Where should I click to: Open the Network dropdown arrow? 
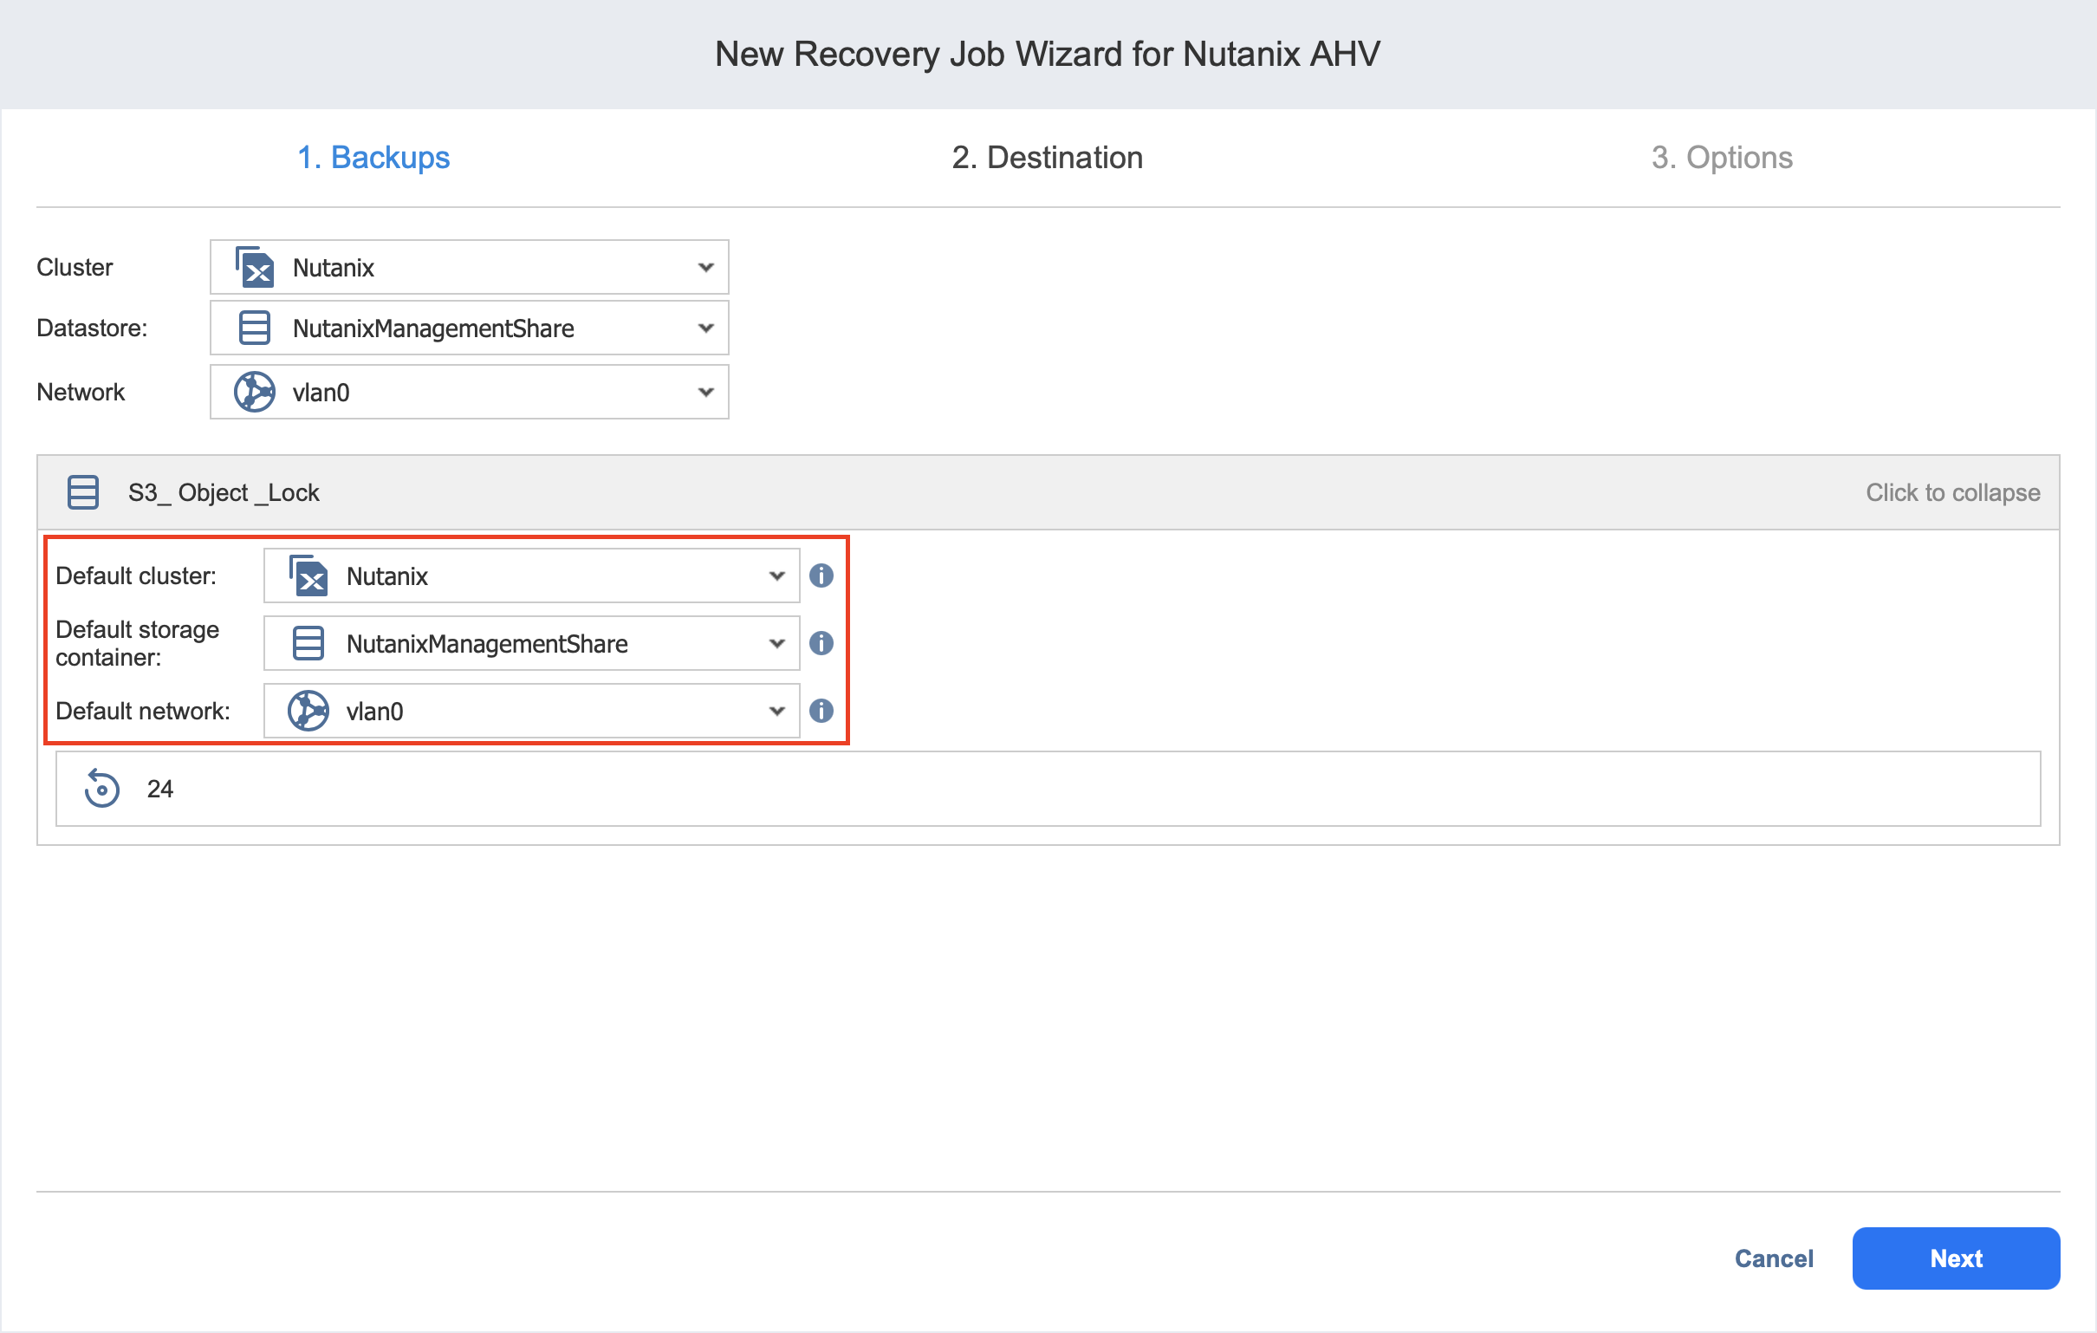[x=705, y=392]
